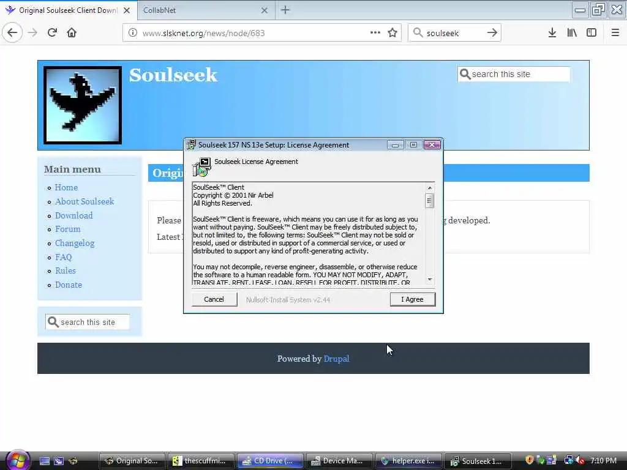Bookmark this page with the star

click(x=392, y=33)
